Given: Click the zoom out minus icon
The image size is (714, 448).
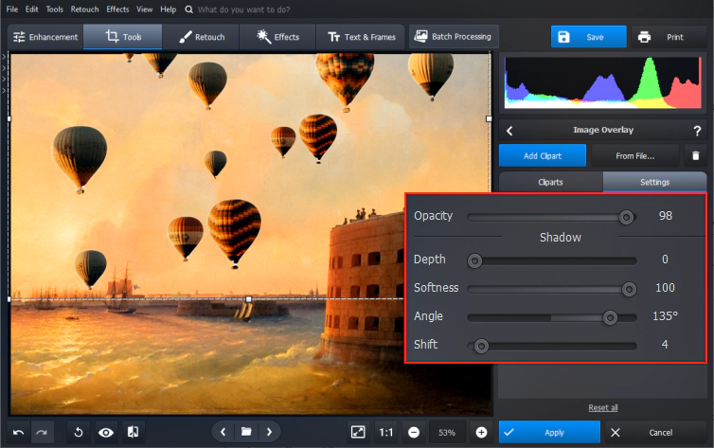Looking at the screenshot, I should [414, 432].
